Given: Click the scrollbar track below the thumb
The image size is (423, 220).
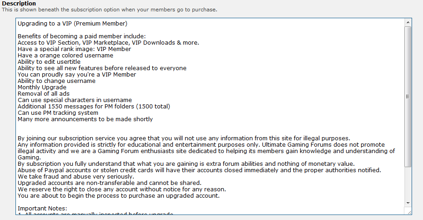Looking at the screenshot, I should point(408,183).
